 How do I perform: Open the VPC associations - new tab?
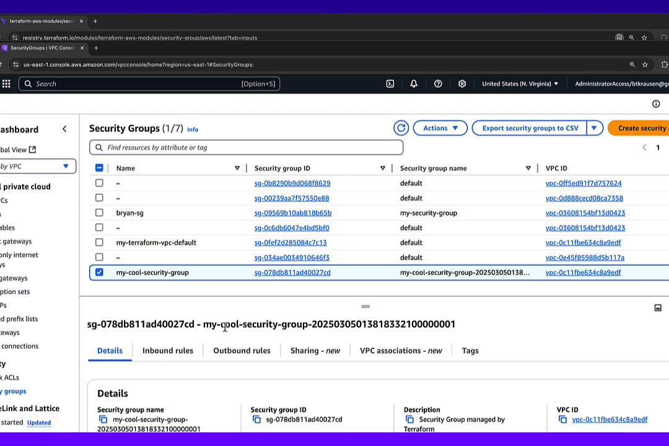pos(401,351)
